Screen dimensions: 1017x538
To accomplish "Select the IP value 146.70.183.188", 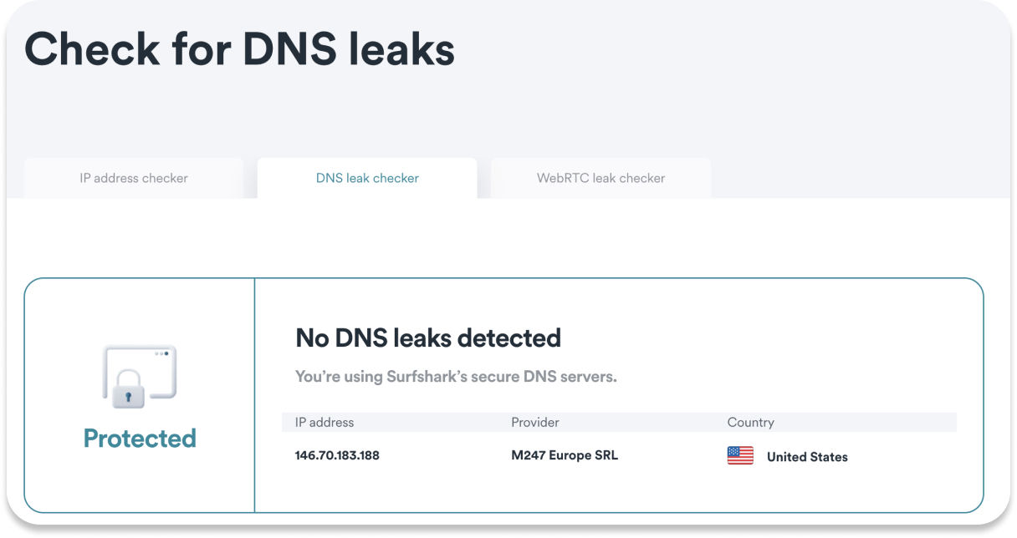I will pos(337,456).
